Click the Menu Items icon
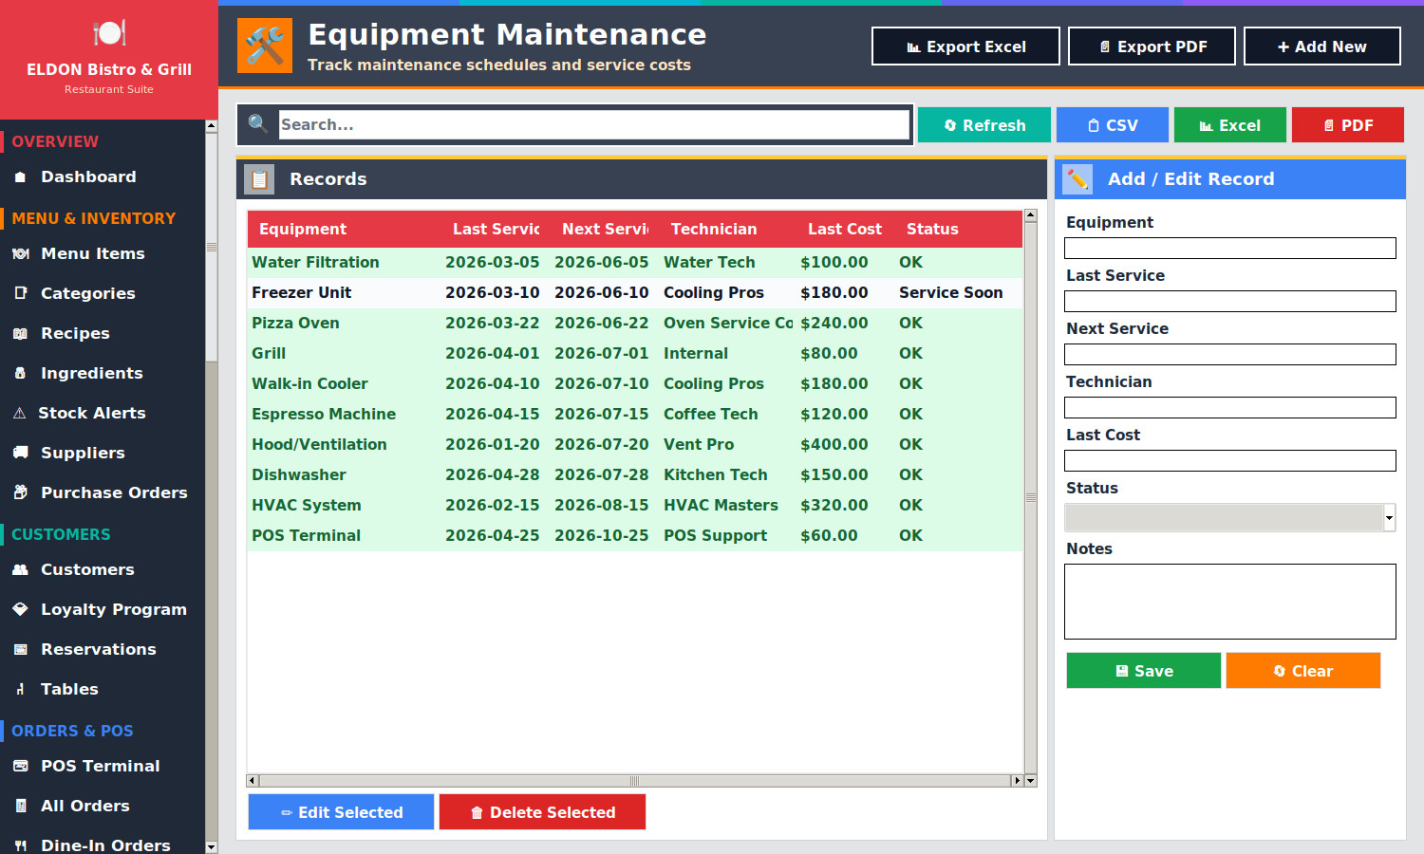Image resolution: width=1424 pixels, height=854 pixels. 21,254
